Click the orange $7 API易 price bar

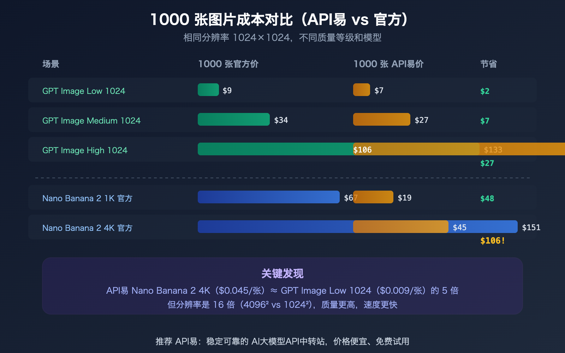pyautogui.click(x=361, y=90)
